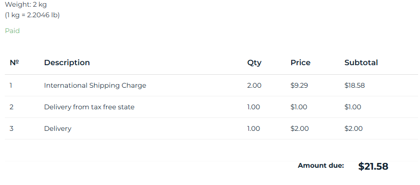Click the № column header
Image resolution: width=420 pixels, height=185 pixels.
click(14, 63)
